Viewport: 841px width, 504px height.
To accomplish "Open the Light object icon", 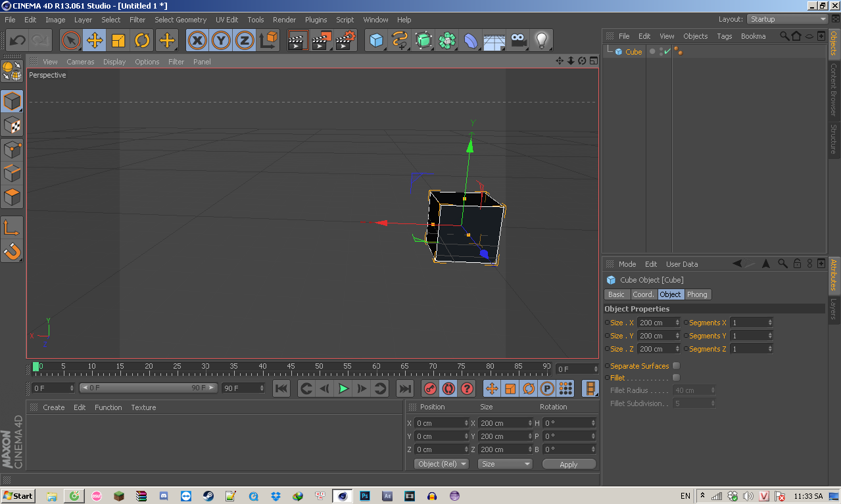I will tap(541, 41).
